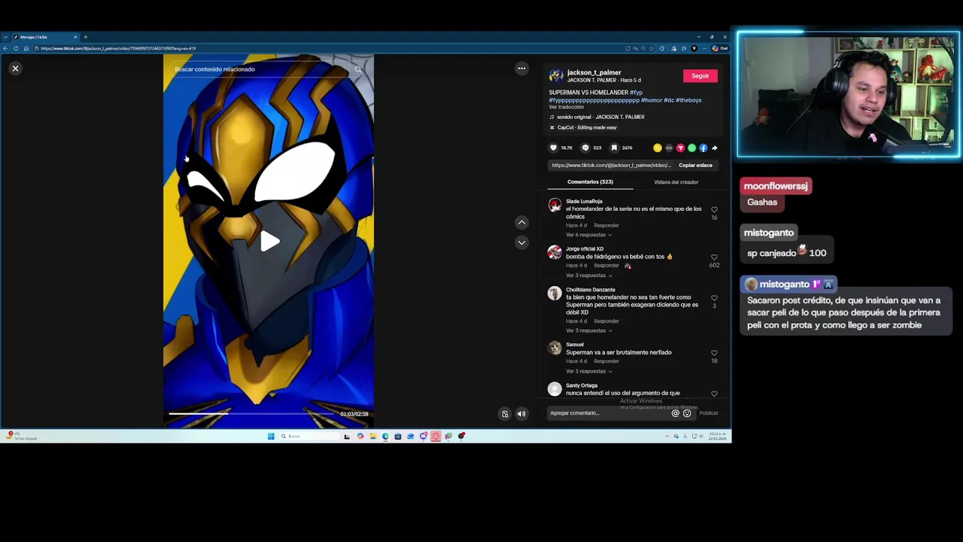This screenshot has height=542, width=963.
Task: Like the video with heart icon
Action: 554,148
